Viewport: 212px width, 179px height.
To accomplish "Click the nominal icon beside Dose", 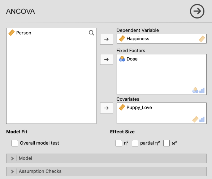I will coord(122,59).
